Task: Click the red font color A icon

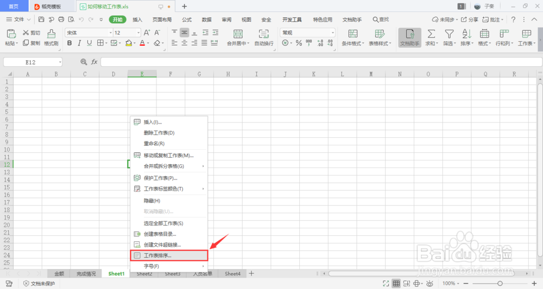Action: tap(142, 43)
